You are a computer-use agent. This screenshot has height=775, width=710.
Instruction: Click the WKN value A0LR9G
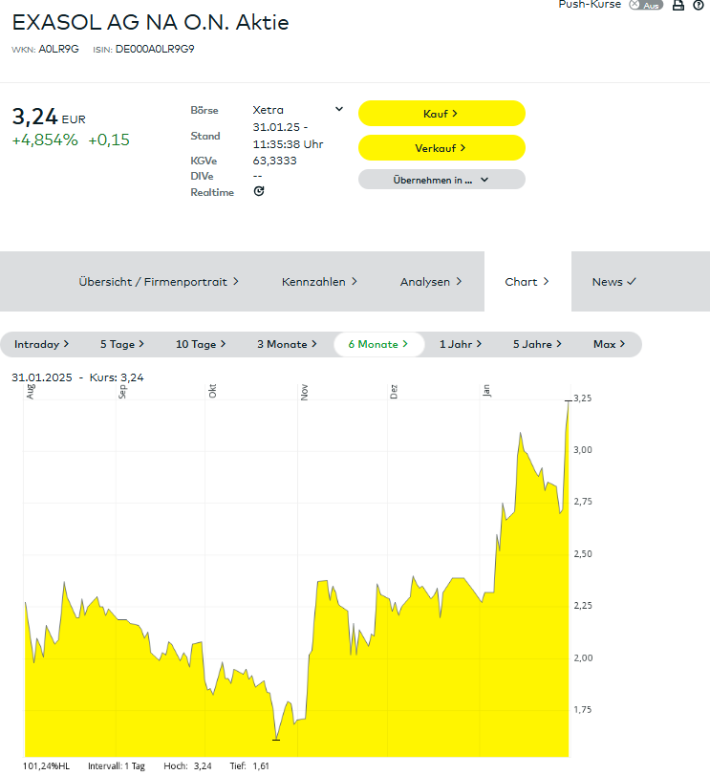tap(59, 49)
